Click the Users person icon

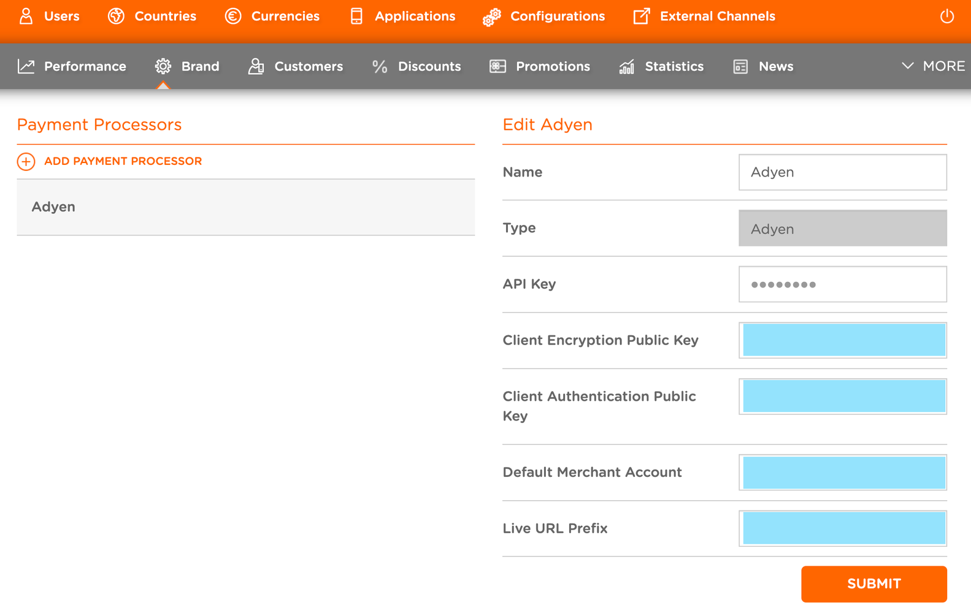pos(26,16)
